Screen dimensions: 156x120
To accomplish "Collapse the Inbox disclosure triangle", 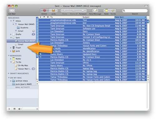I will pyautogui.click(x=11, y=21).
